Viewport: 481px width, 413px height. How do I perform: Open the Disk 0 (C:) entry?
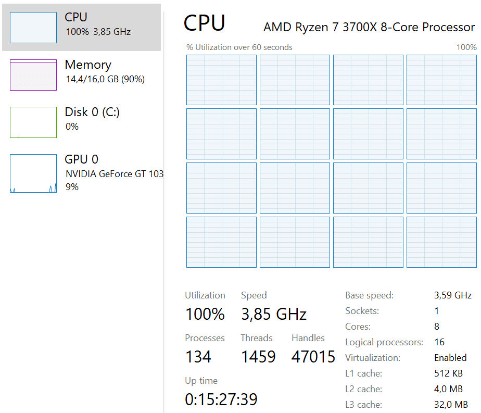pos(92,112)
